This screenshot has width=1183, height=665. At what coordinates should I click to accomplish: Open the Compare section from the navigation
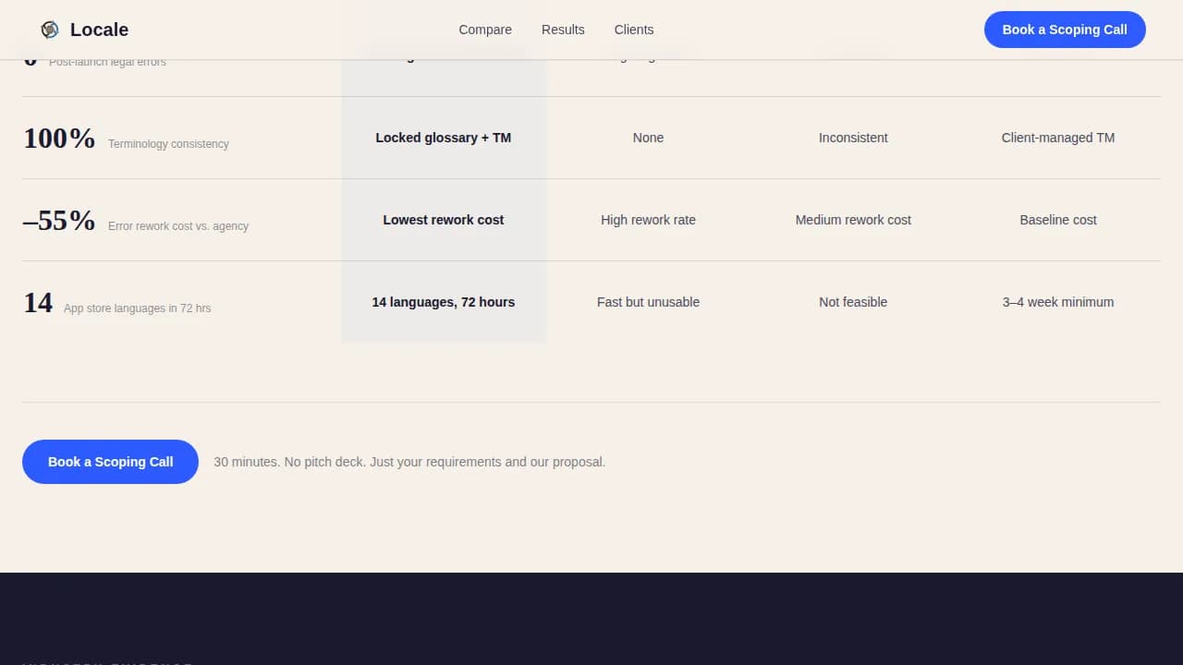click(484, 30)
